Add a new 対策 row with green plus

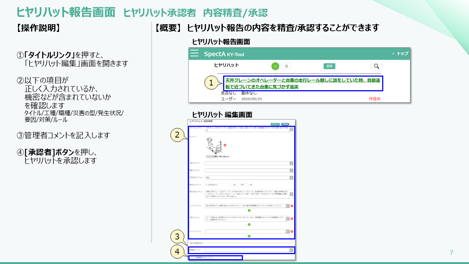[x=249, y=224]
